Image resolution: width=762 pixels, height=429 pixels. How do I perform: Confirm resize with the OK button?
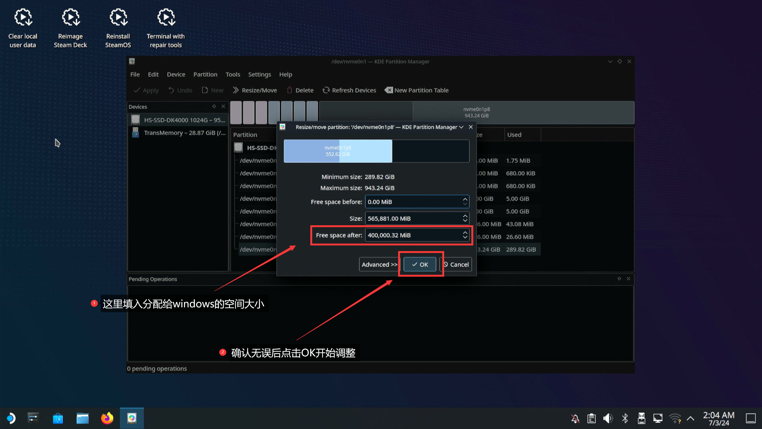click(x=420, y=264)
